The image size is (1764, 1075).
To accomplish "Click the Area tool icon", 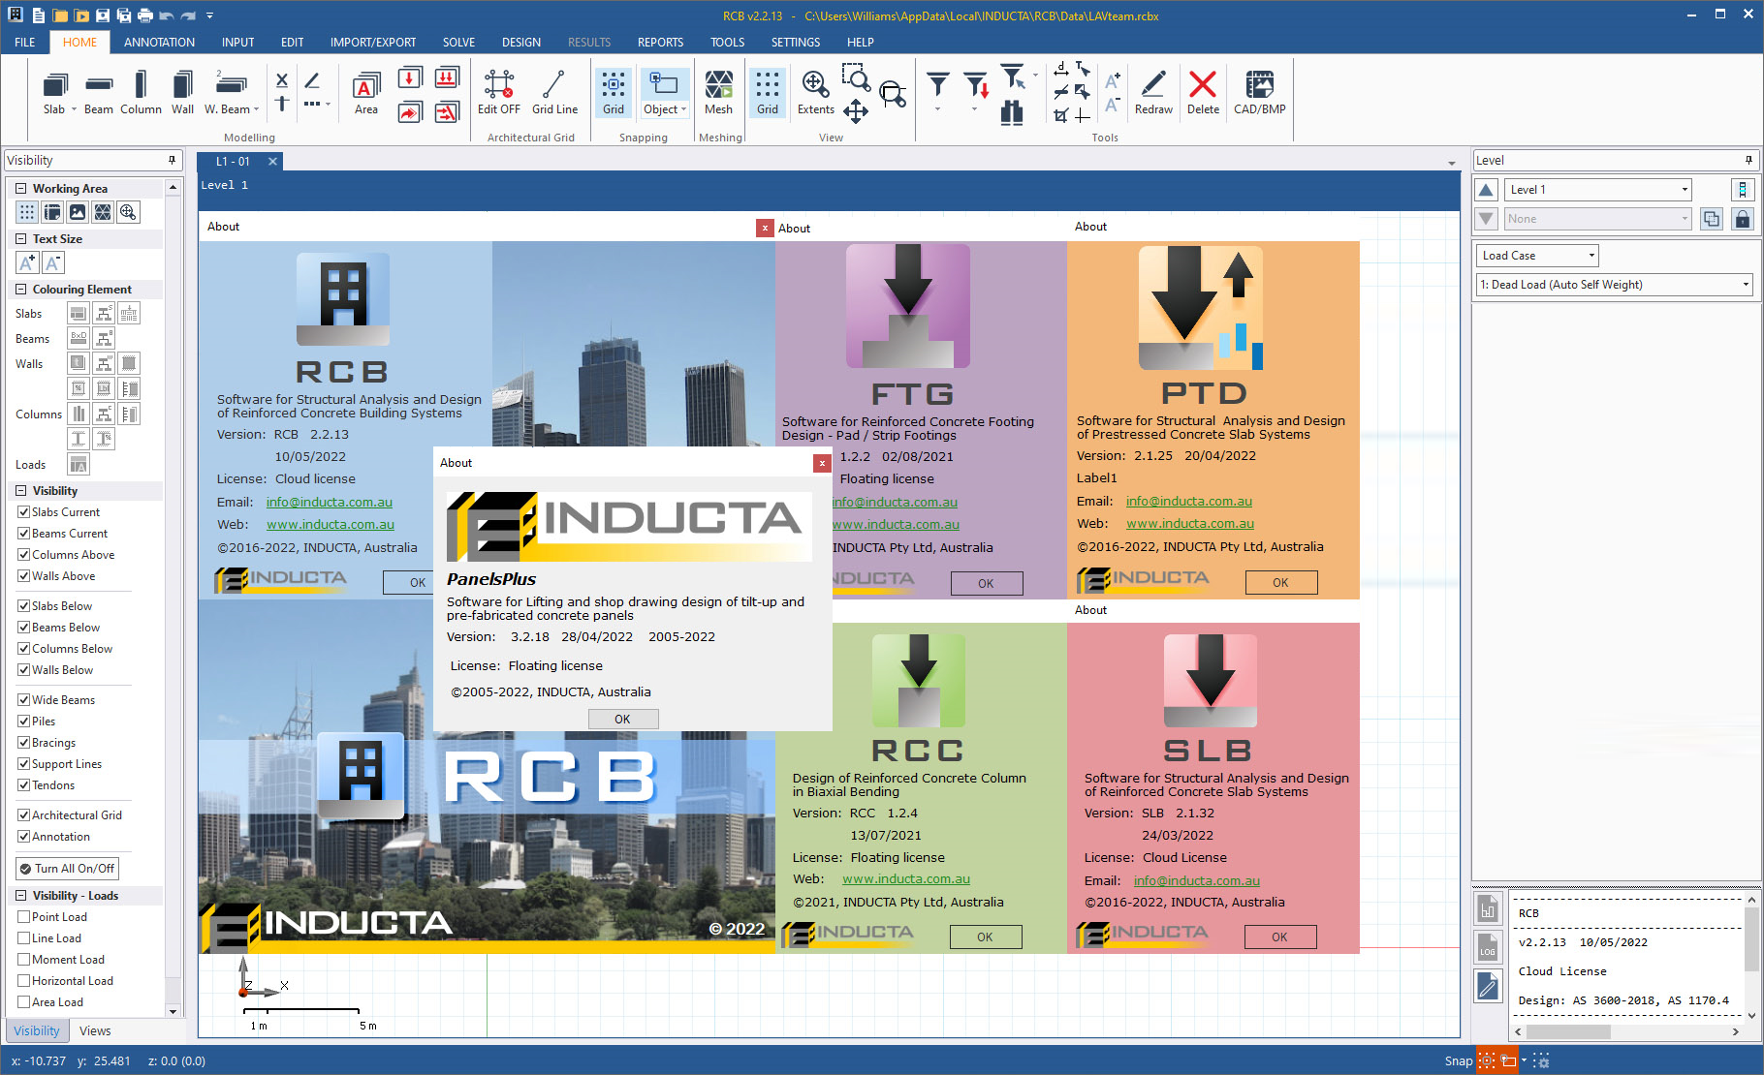I will [x=366, y=93].
